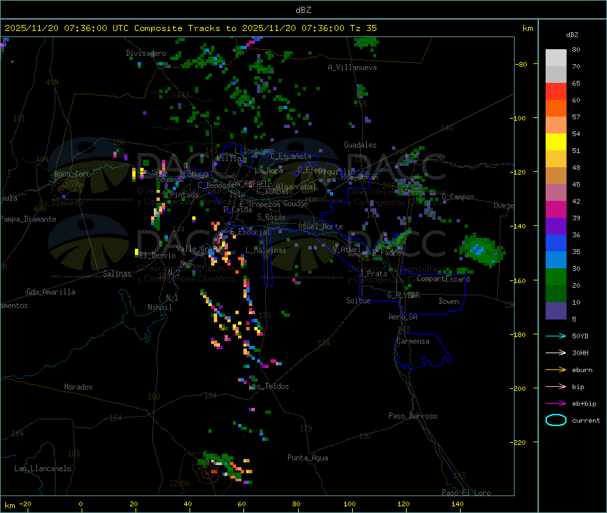Screen dimensions: 607x513
Task: Click the G_Campos map label
Action: click(x=459, y=197)
